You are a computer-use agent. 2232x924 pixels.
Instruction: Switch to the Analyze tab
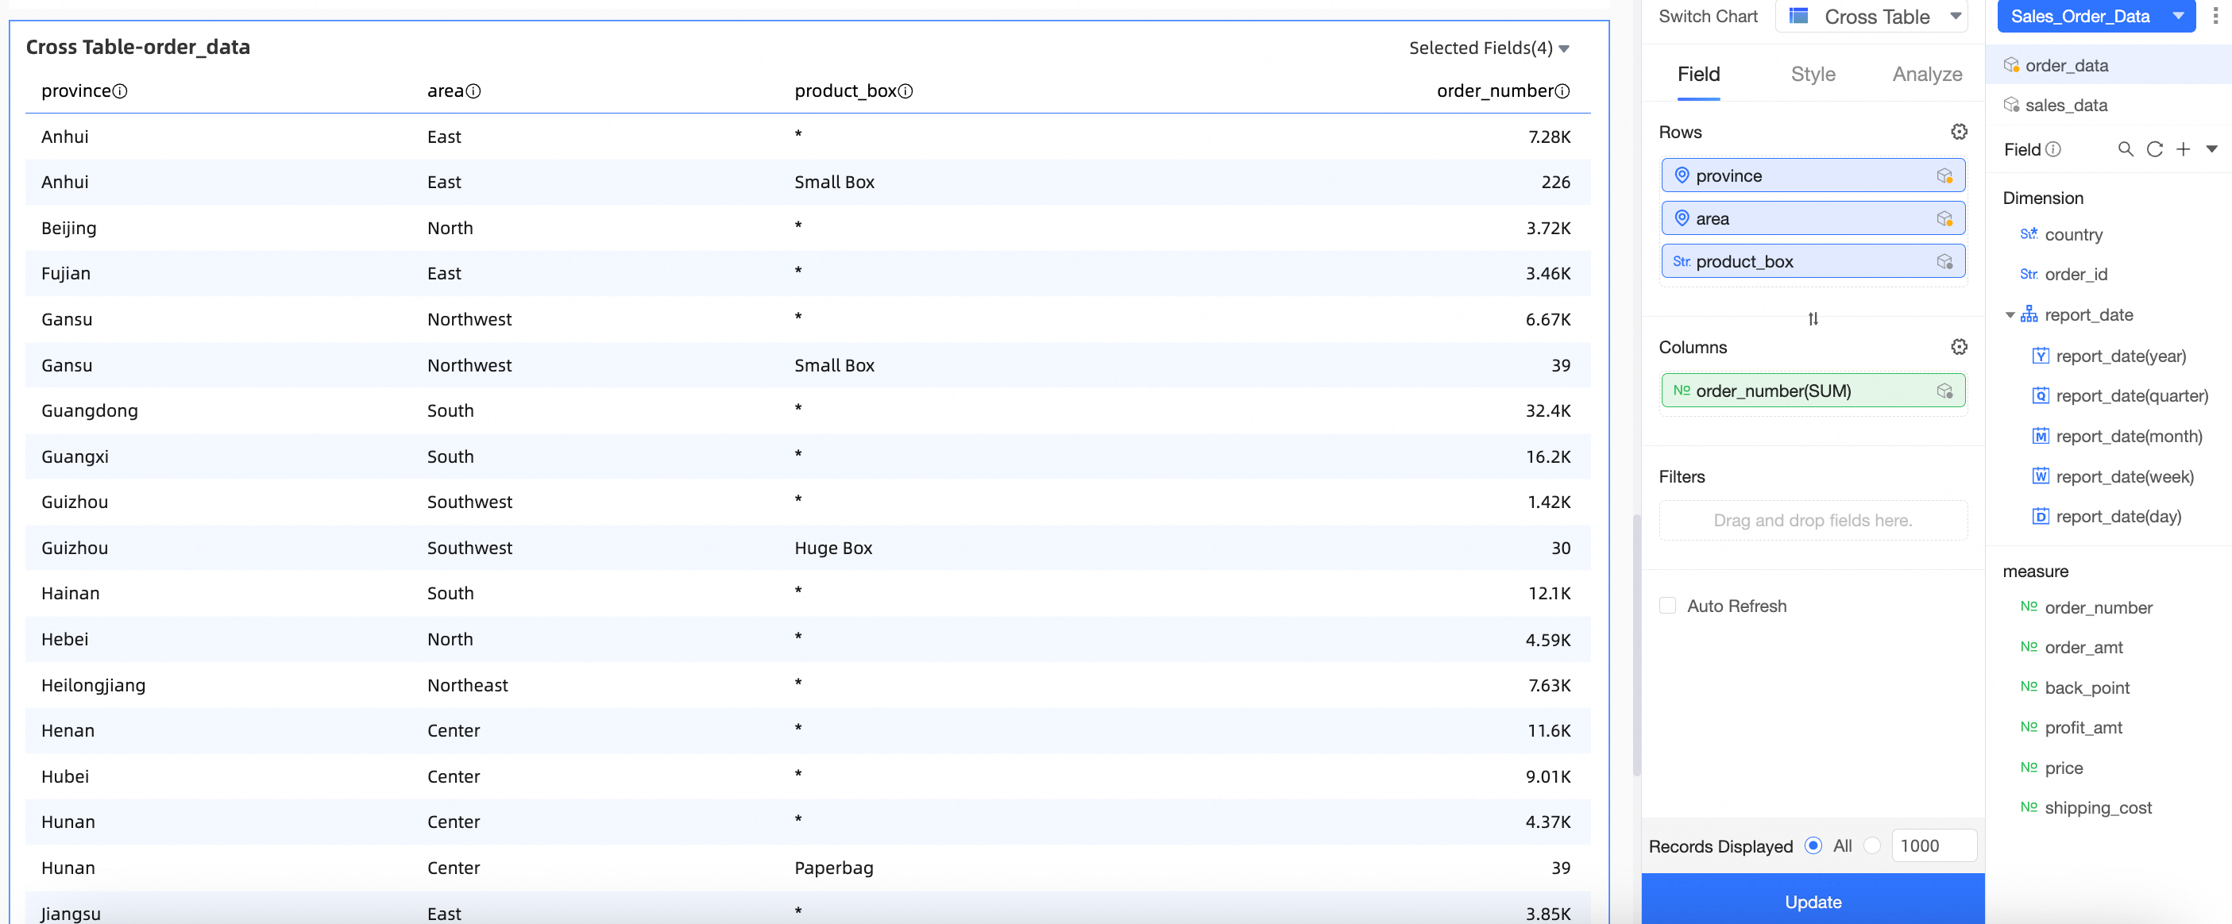(x=1926, y=75)
